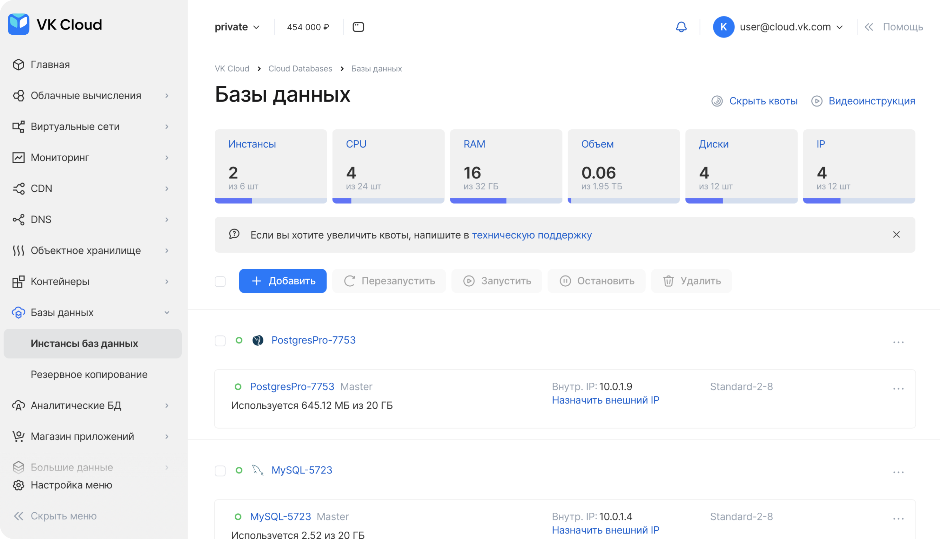Click the CDN sidebar icon

point(19,189)
